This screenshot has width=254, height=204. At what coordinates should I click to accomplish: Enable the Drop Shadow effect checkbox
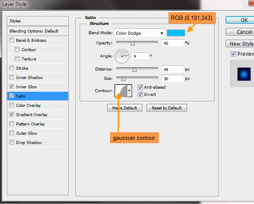(11, 142)
